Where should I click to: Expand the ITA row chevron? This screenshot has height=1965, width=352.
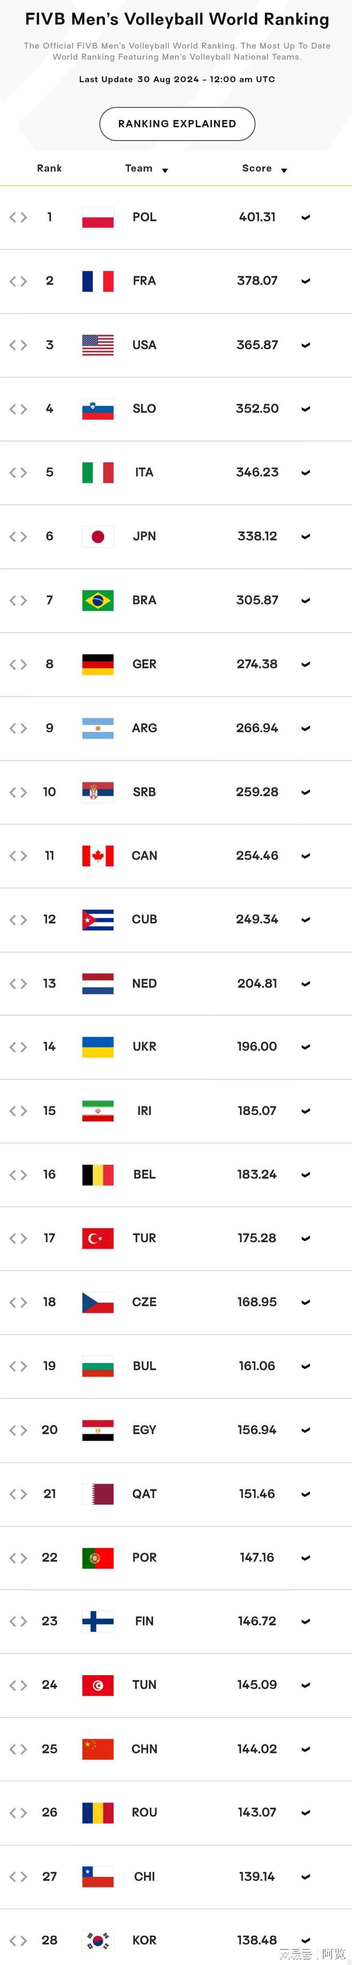[306, 473]
